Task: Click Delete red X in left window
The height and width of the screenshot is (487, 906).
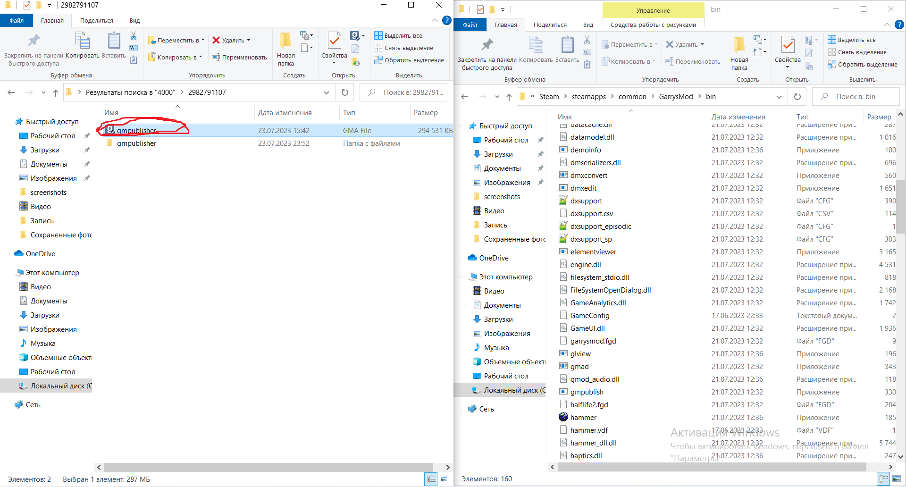Action: (216, 40)
